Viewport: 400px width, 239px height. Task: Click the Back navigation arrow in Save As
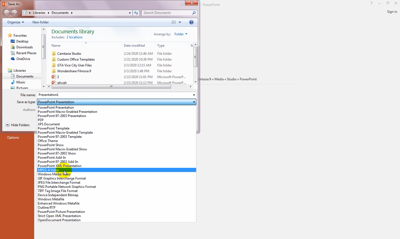pos(6,13)
